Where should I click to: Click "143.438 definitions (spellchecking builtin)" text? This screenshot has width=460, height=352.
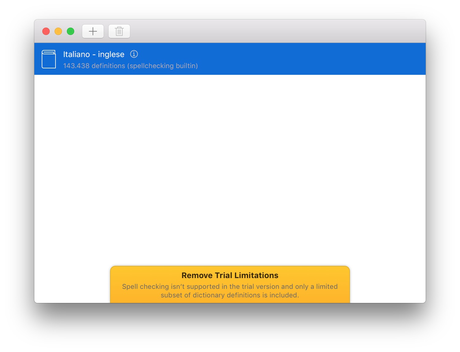point(130,66)
